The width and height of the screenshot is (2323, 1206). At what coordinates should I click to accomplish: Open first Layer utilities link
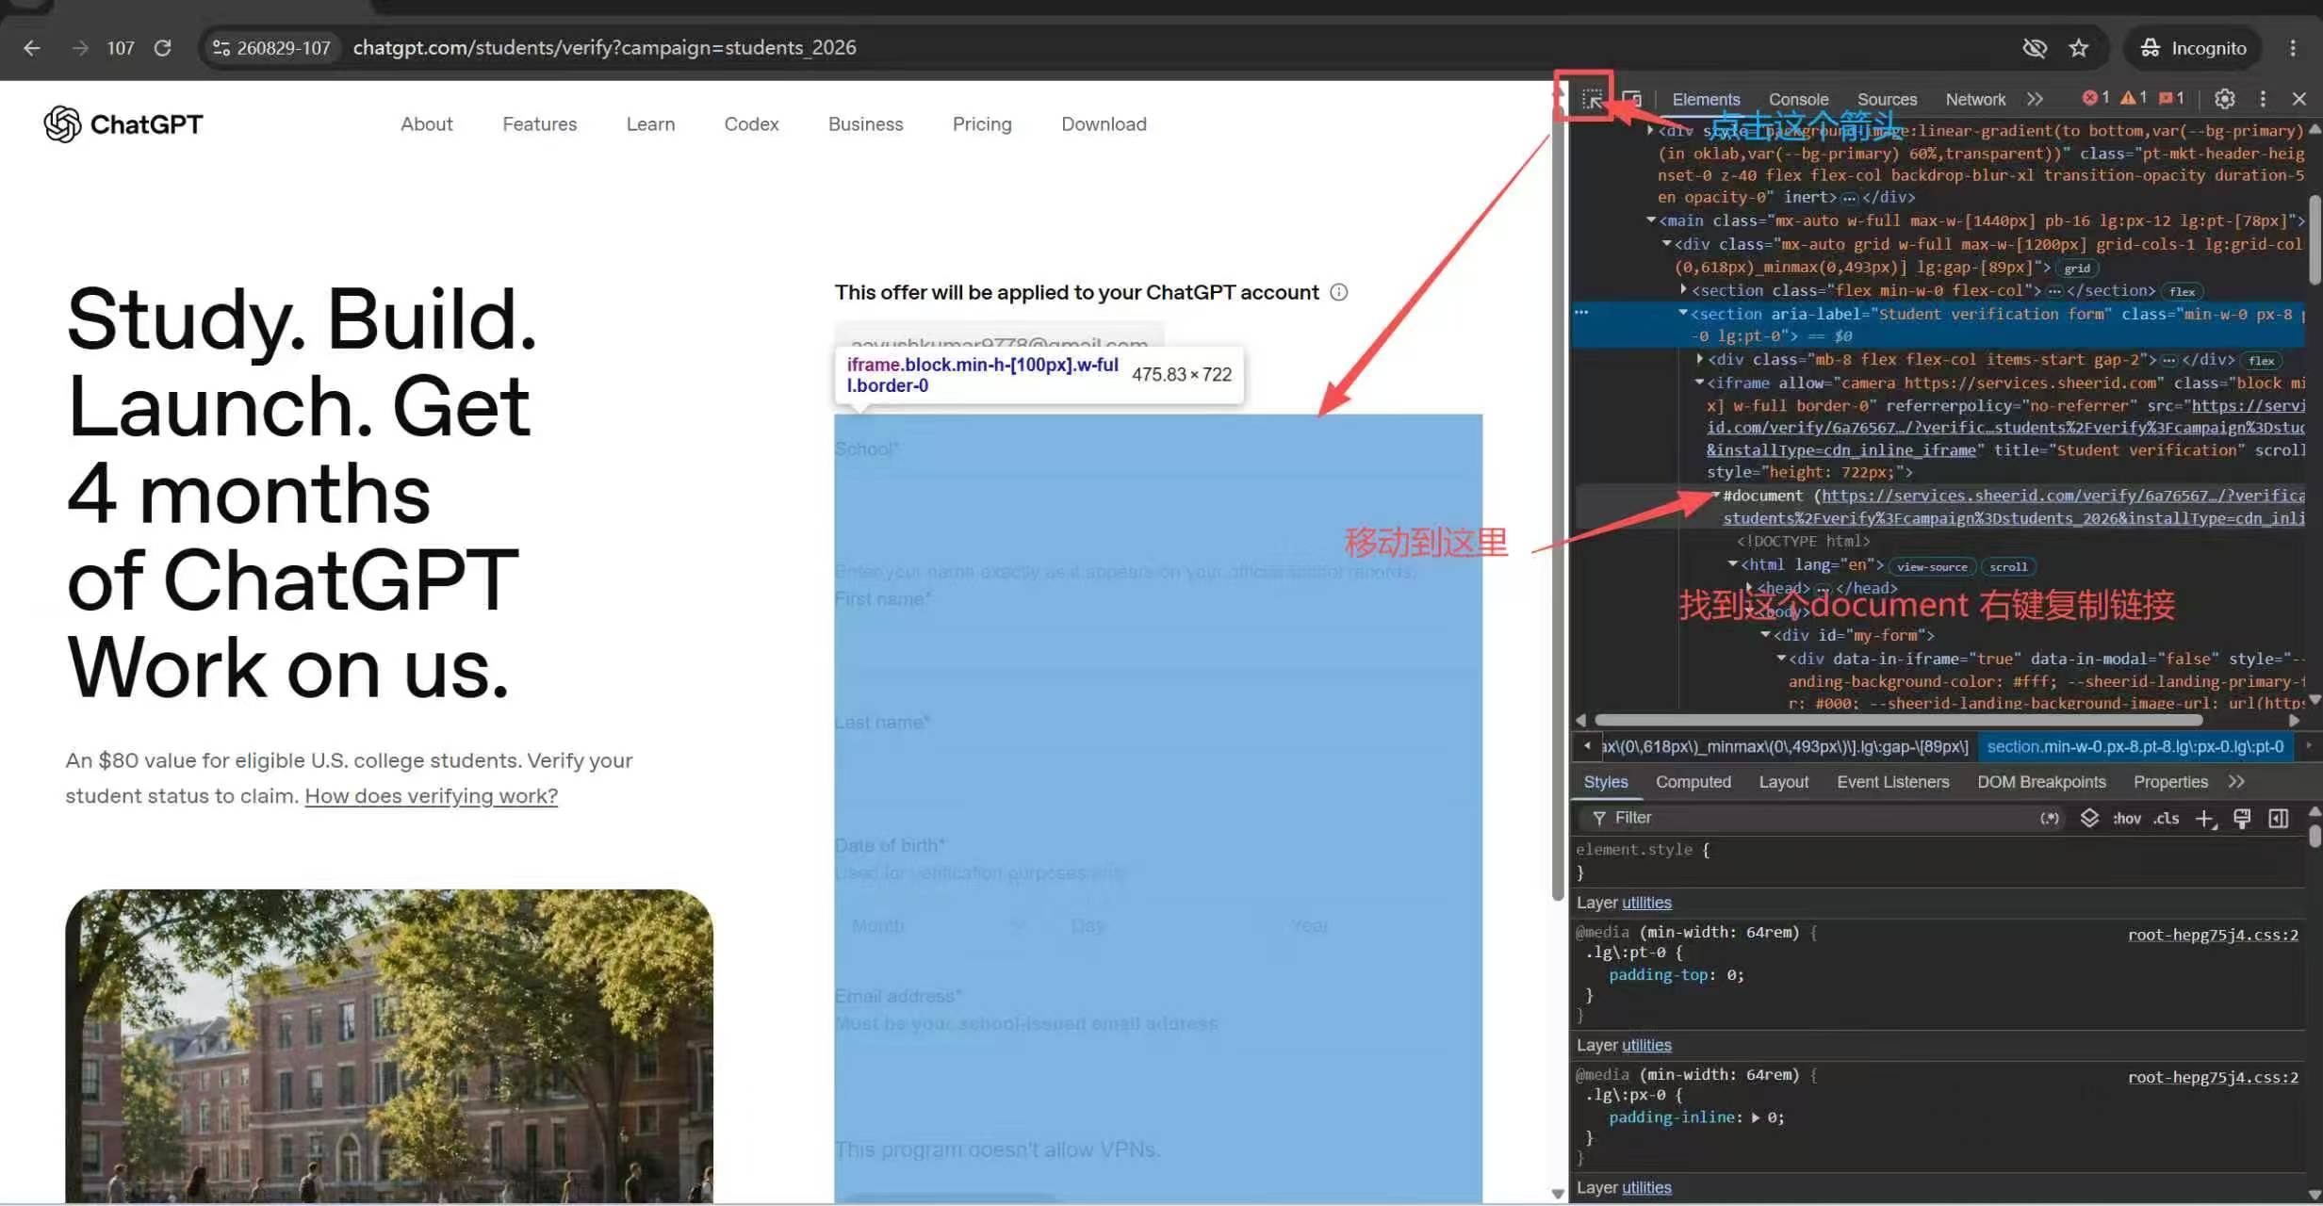[x=1646, y=903]
